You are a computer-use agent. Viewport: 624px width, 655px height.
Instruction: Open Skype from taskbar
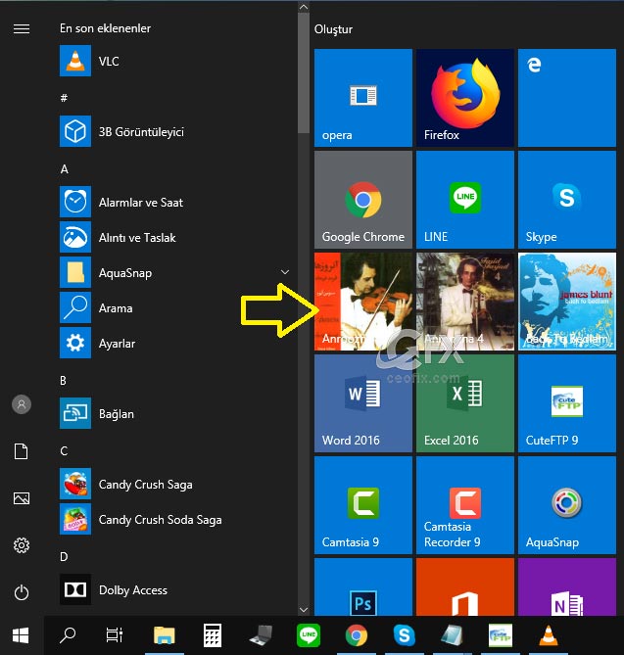405,635
